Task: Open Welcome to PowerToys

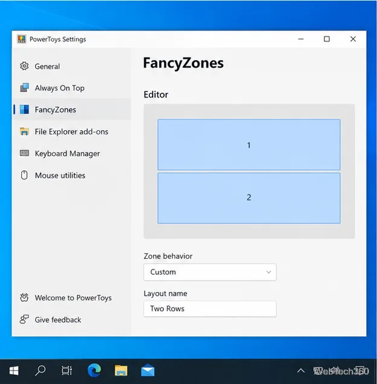Action: coord(71,297)
